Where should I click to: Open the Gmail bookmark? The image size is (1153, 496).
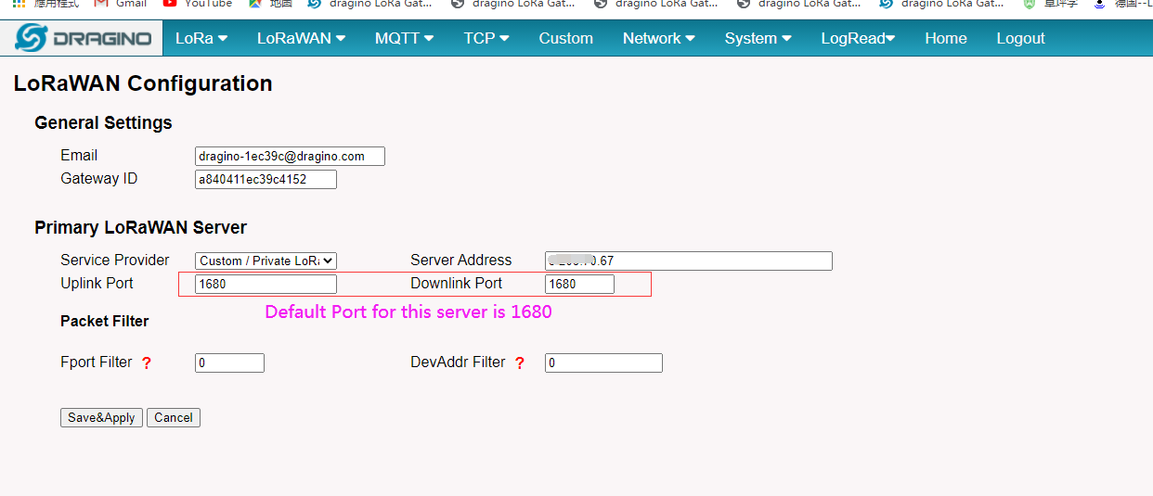[x=121, y=4]
